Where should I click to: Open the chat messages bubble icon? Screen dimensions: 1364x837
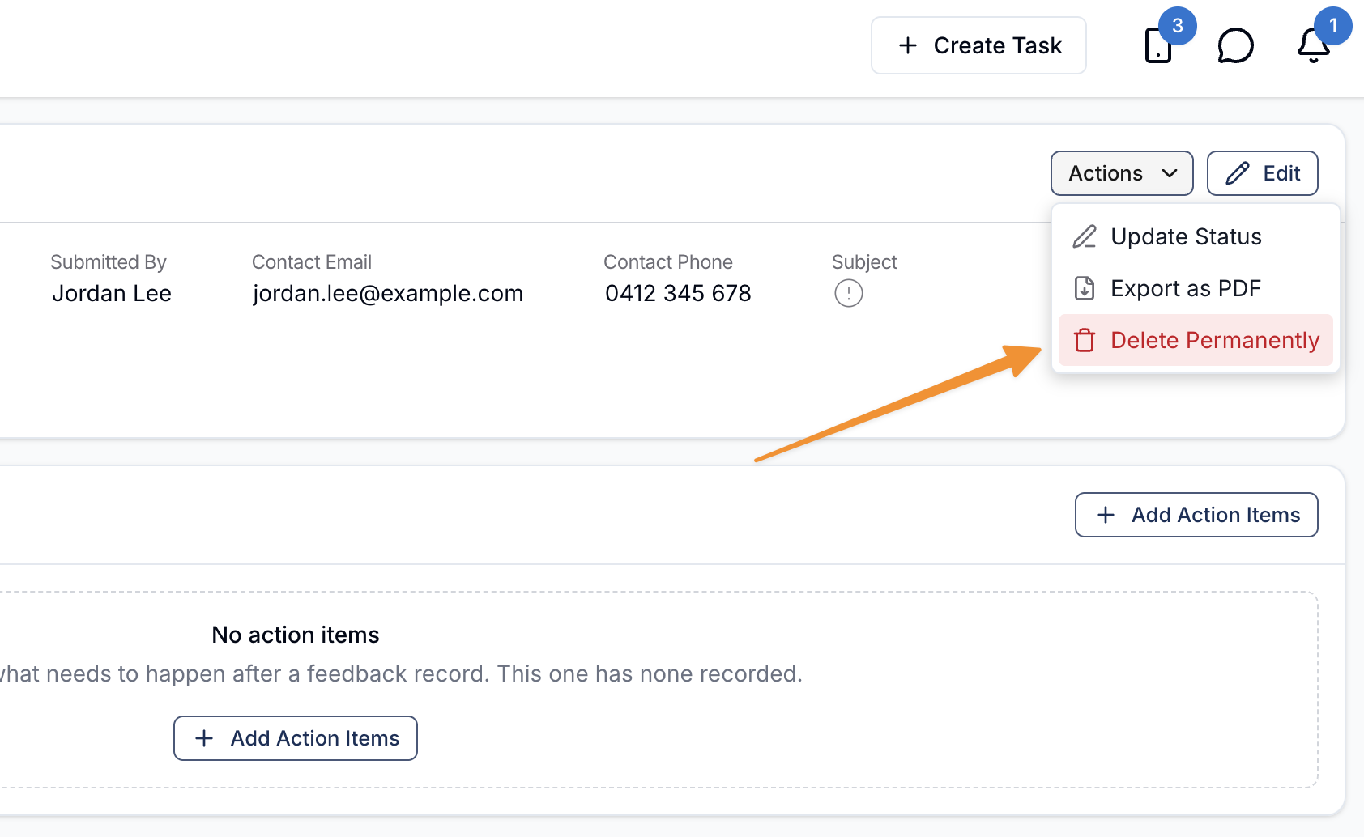pos(1236,45)
